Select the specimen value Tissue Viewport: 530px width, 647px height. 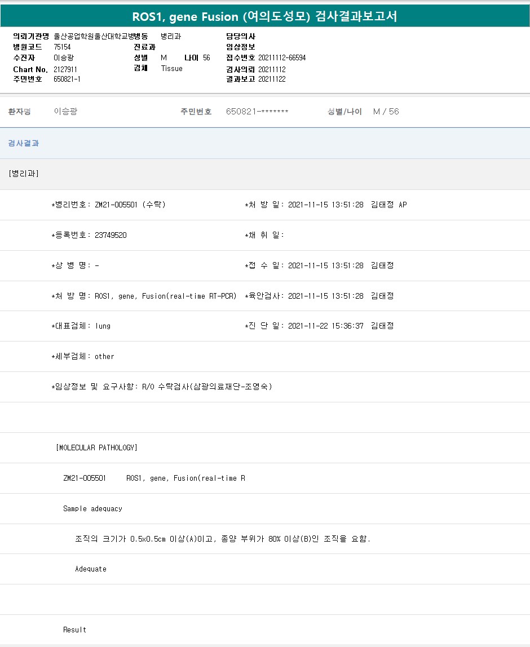172,69
